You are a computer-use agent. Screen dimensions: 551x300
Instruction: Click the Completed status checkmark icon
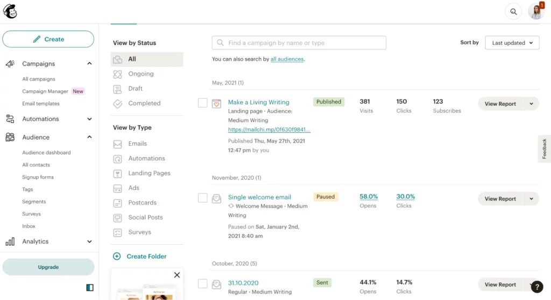pyautogui.click(x=118, y=104)
